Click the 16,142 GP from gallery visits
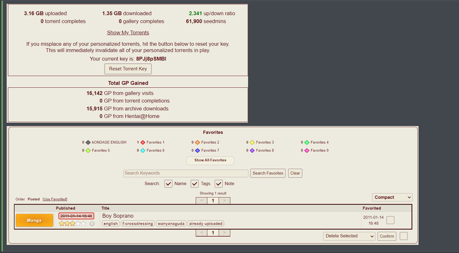The height and width of the screenshot is (253, 459). click(120, 93)
